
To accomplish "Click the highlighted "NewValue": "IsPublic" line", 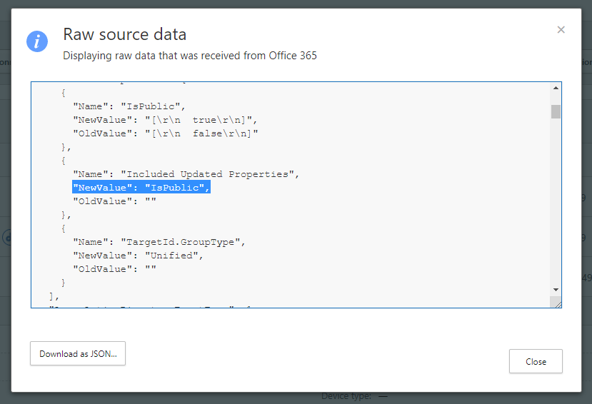I will (x=141, y=188).
